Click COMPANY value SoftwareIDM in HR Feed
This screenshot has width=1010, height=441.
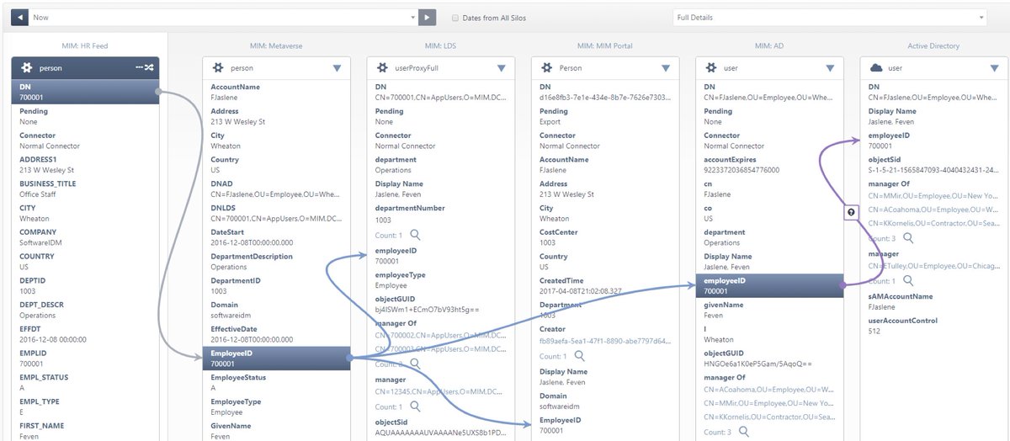tap(40, 243)
